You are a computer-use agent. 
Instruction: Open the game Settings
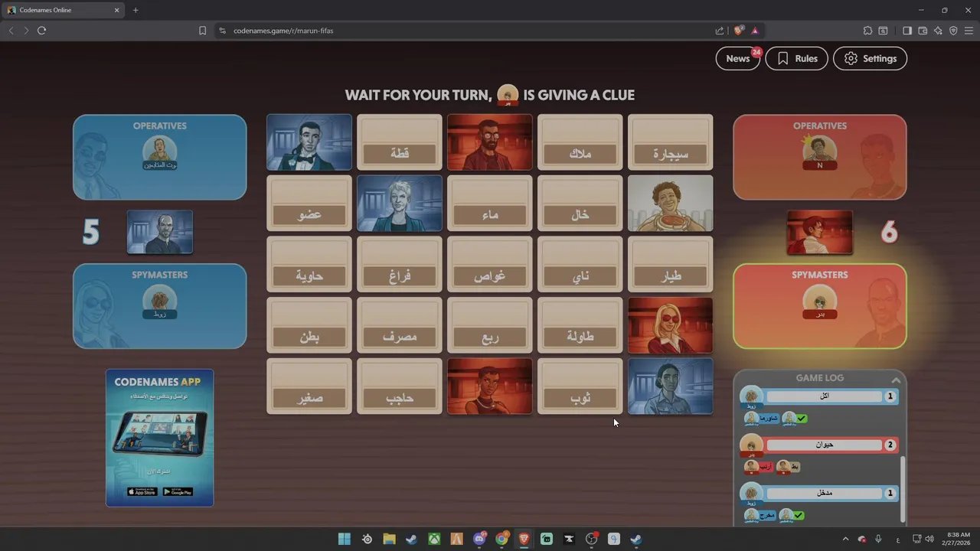point(870,58)
